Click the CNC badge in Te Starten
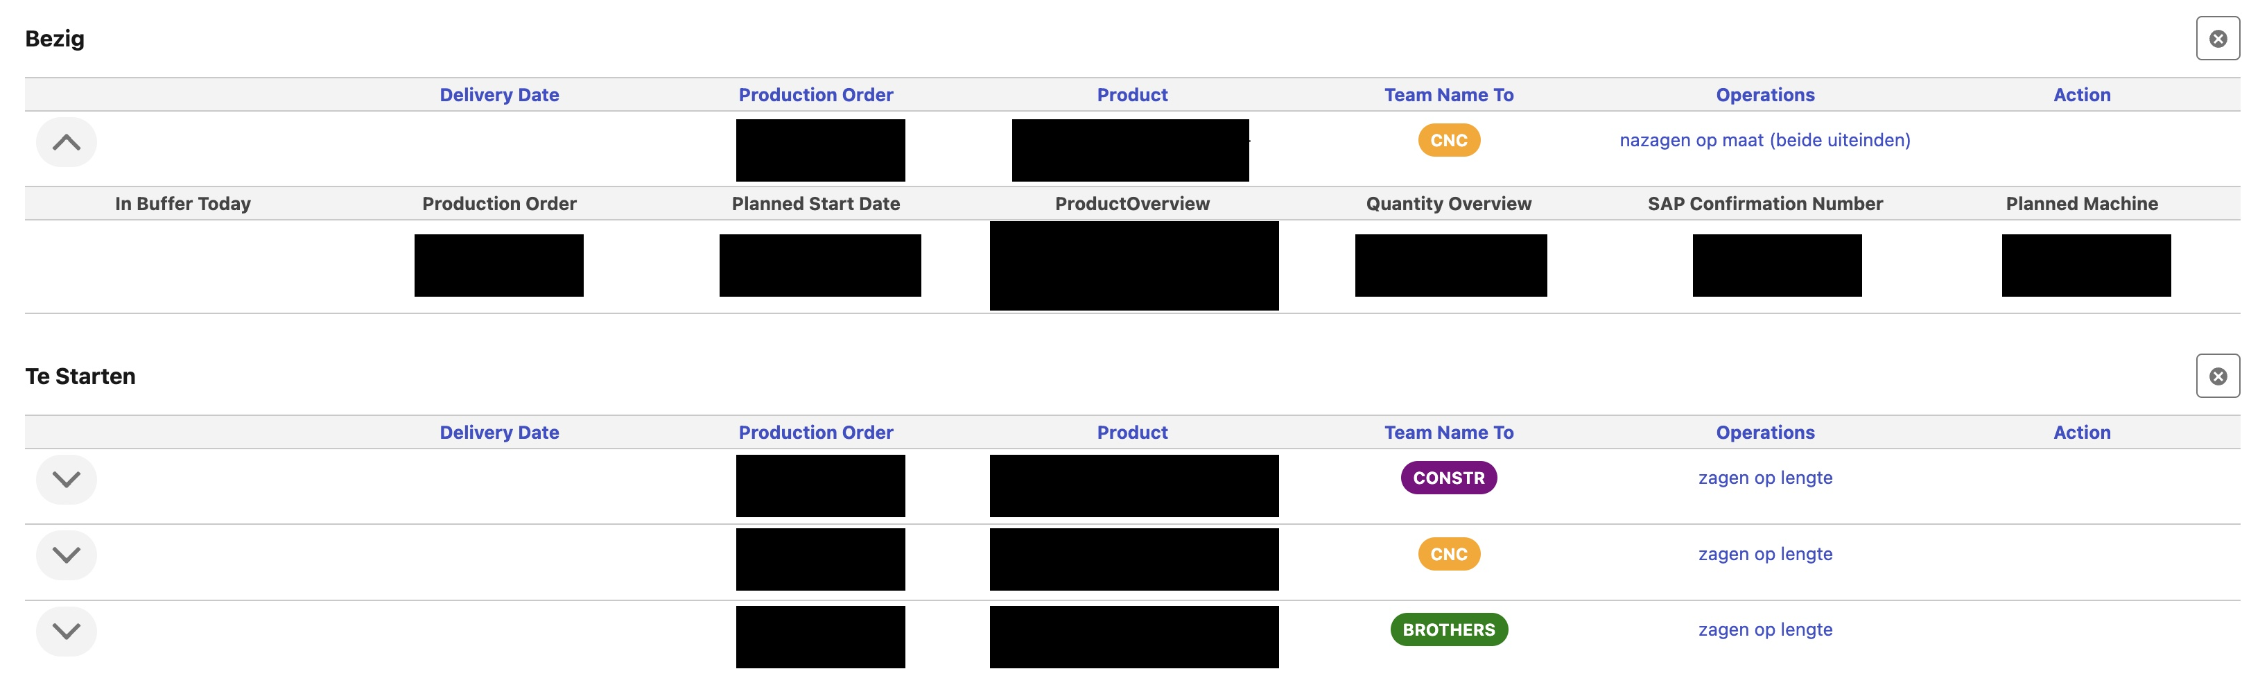2242x678 pixels. coord(1448,555)
